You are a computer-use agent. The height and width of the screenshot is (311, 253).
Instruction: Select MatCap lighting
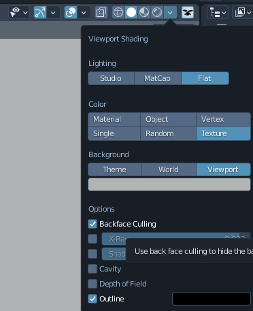[x=158, y=78]
